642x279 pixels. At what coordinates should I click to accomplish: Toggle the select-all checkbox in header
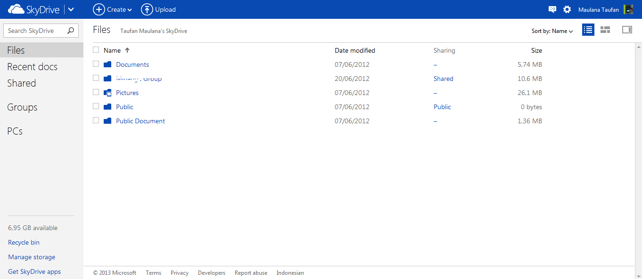point(96,50)
